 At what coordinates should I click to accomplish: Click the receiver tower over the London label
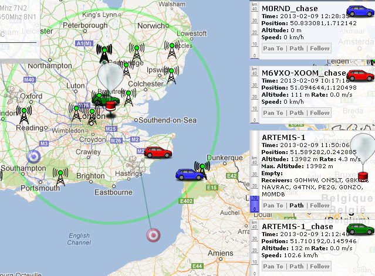pyautogui.click(x=92, y=117)
